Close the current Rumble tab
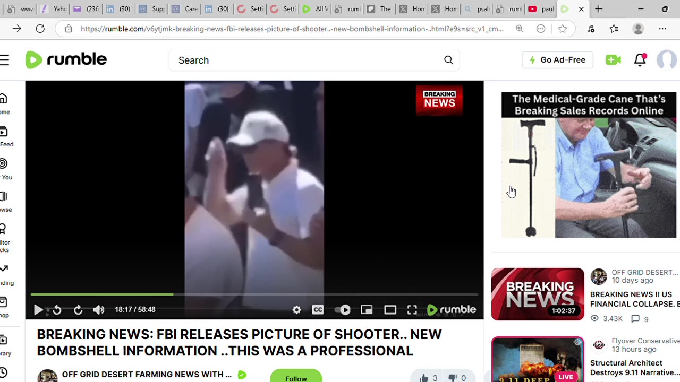Screen dimensions: 680x382 point(581,9)
